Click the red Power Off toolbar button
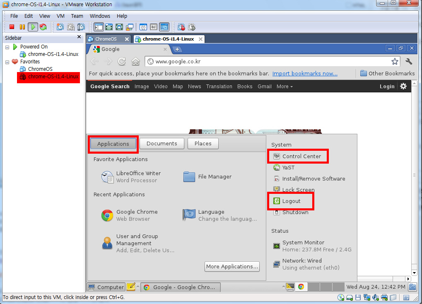Viewport: 422px width, 304px height. 12,27
